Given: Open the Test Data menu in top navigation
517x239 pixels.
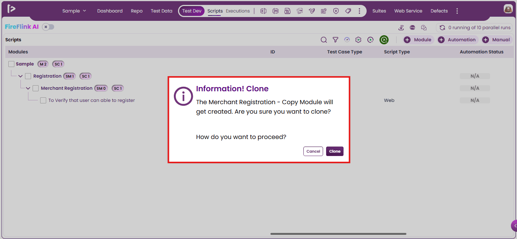Looking at the screenshot, I should 161,11.
